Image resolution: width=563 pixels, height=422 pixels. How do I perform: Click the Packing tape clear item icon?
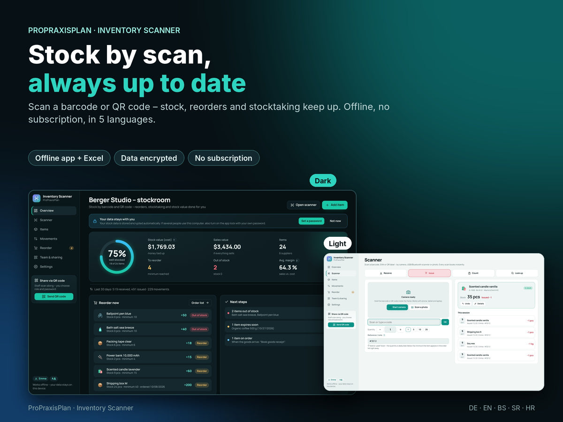pyautogui.click(x=100, y=343)
